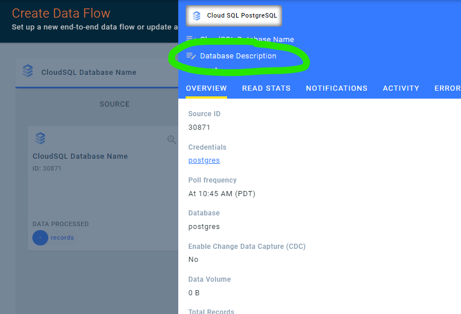Image resolution: width=461 pixels, height=314 pixels.
Task: Click the CloudSQL Database Name flow header
Action: click(x=89, y=73)
